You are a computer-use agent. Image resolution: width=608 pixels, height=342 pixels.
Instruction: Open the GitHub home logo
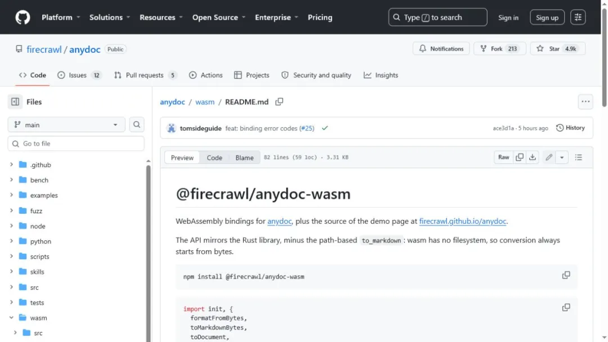pyautogui.click(x=23, y=17)
